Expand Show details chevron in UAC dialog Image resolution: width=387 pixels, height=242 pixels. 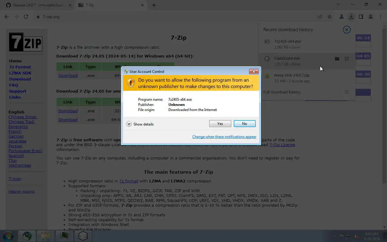click(x=129, y=124)
